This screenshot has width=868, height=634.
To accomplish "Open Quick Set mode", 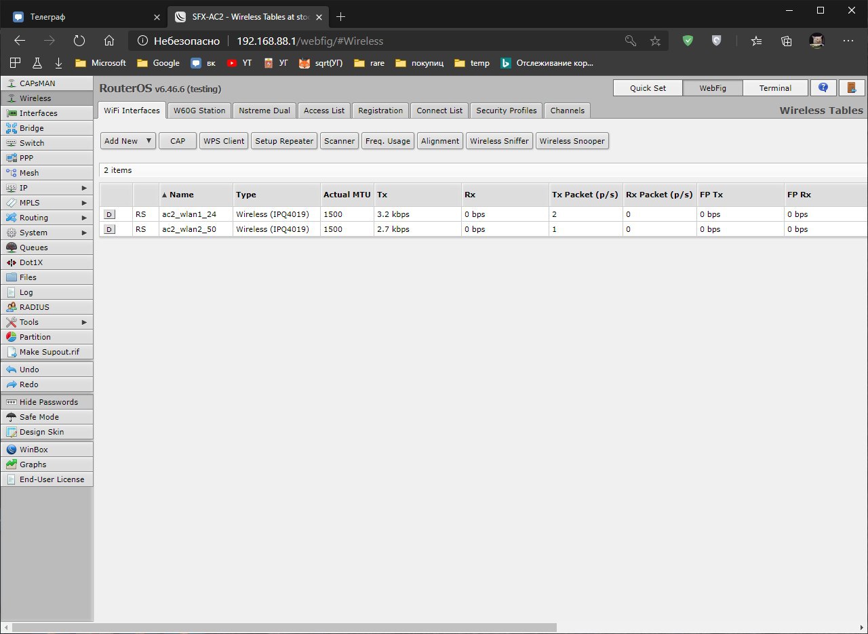I will 648,88.
